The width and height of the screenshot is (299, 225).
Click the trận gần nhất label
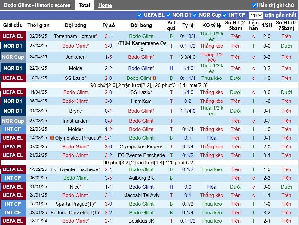click(x=281, y=15)
